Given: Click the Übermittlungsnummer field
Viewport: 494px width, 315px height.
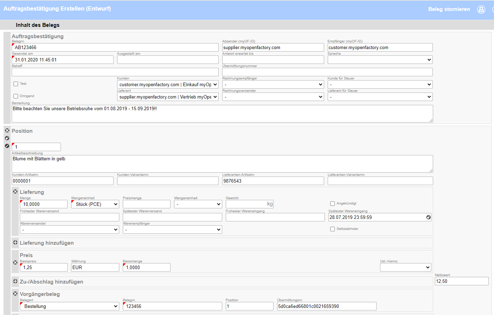Looking at the screenshot, I should (x=327, y=72).
